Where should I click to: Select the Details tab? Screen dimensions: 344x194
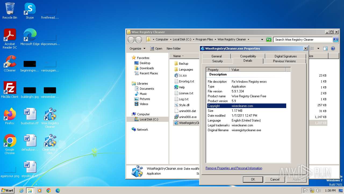coord(248,61)
